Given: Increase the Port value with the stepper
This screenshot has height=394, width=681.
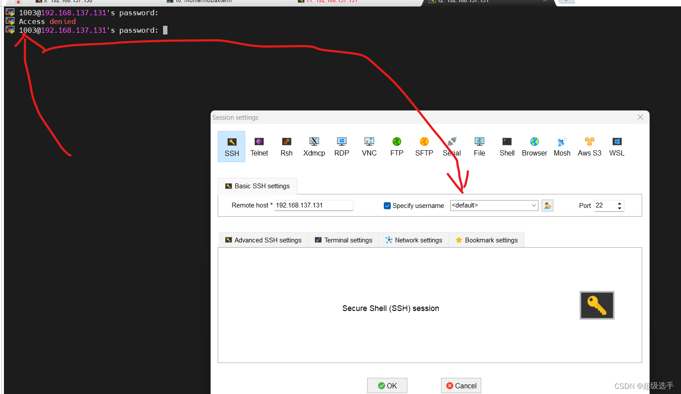Looking at the screenshot, I should click(619, 203).
